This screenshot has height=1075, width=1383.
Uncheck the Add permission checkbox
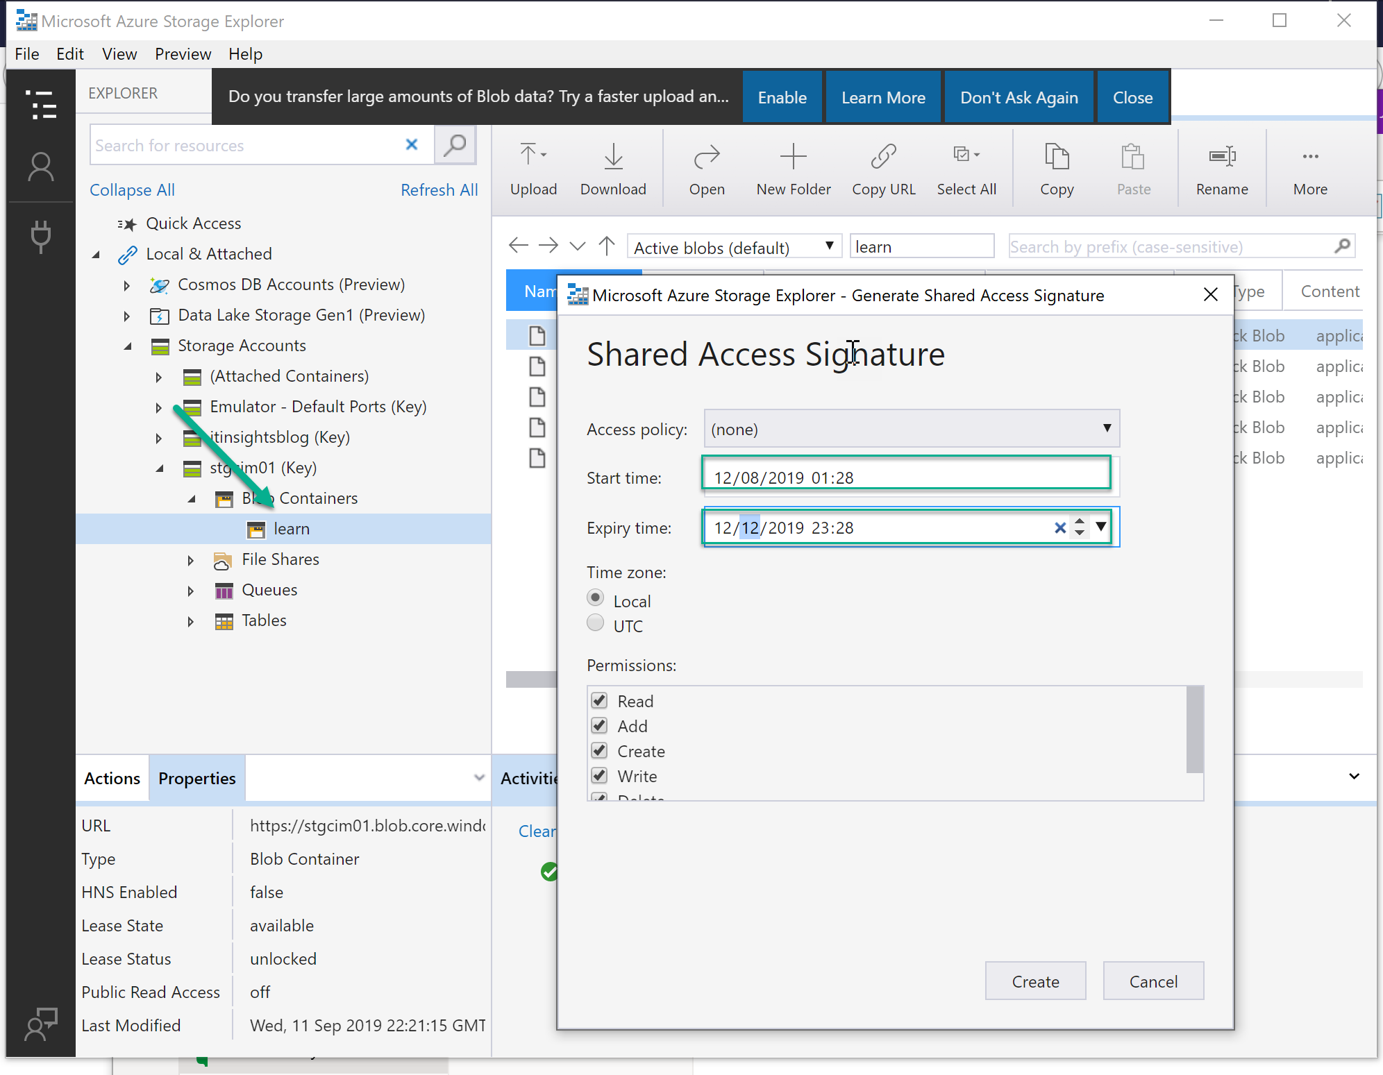tap(599, 725)
